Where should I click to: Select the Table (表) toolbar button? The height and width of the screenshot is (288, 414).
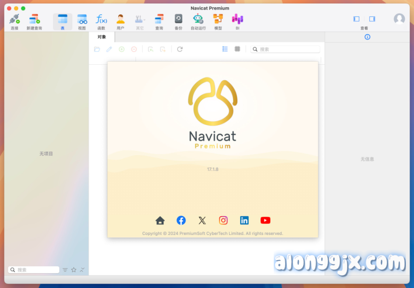(x=62, y=21)
